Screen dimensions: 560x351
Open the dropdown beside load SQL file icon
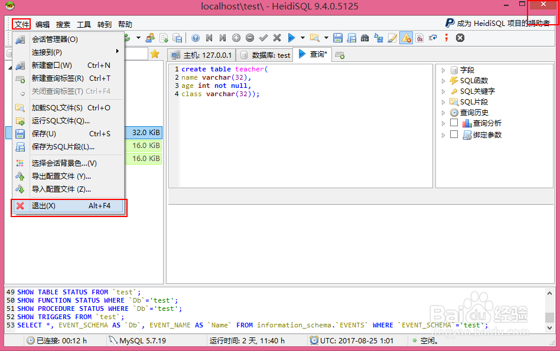tap(326, 38)
